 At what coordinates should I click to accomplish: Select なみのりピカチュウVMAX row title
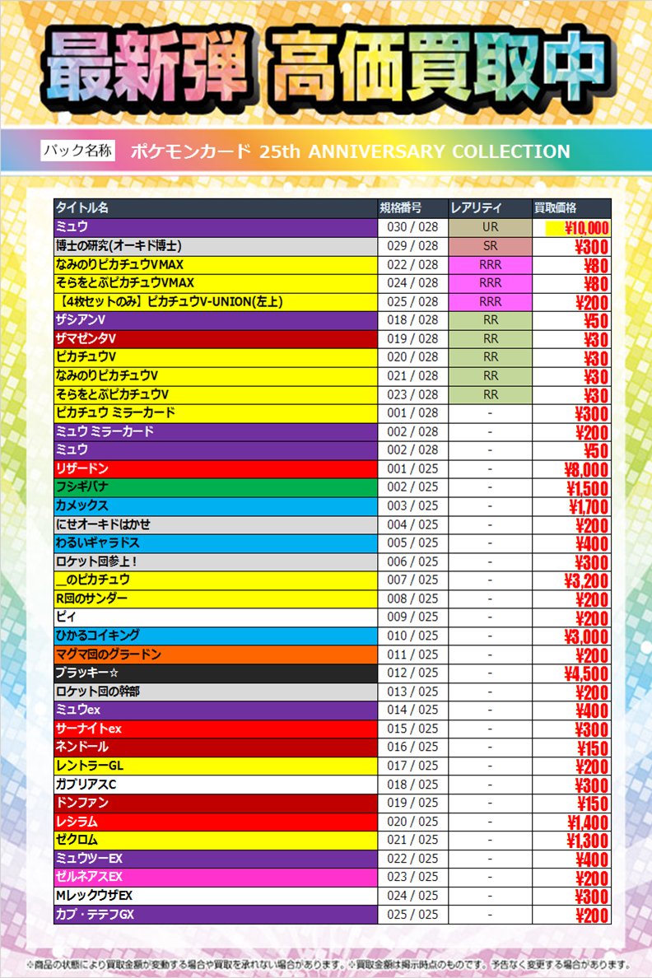[215, 264]
